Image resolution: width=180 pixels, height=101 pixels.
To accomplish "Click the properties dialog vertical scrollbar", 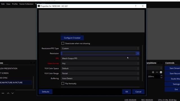I will pyautogui.click(x=143, y=63).
